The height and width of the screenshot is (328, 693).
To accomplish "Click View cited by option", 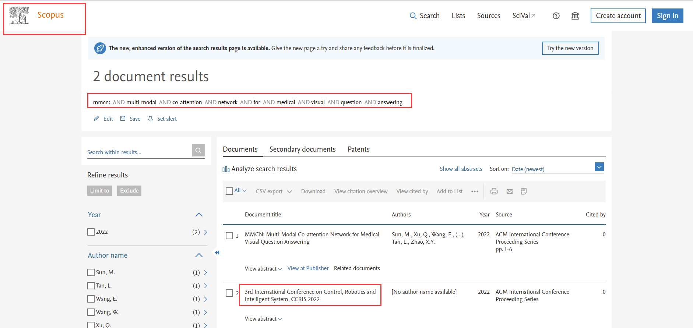I will point(412,191).
